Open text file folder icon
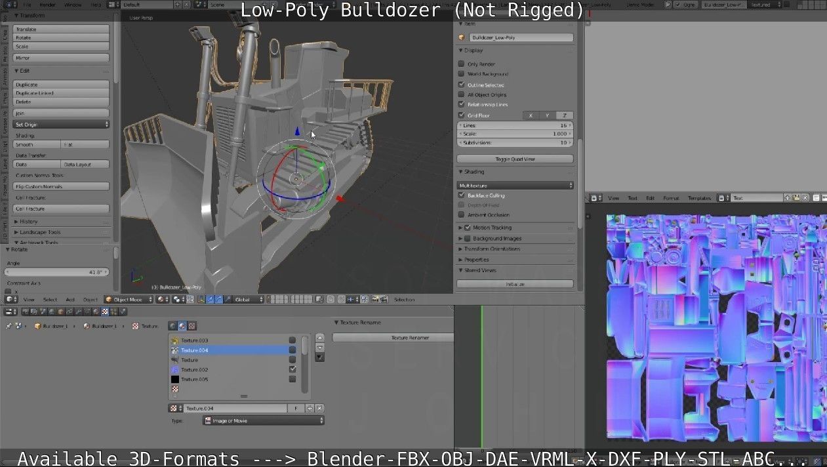Viewport: 827px width, 467px height. (x=796, y=197)
